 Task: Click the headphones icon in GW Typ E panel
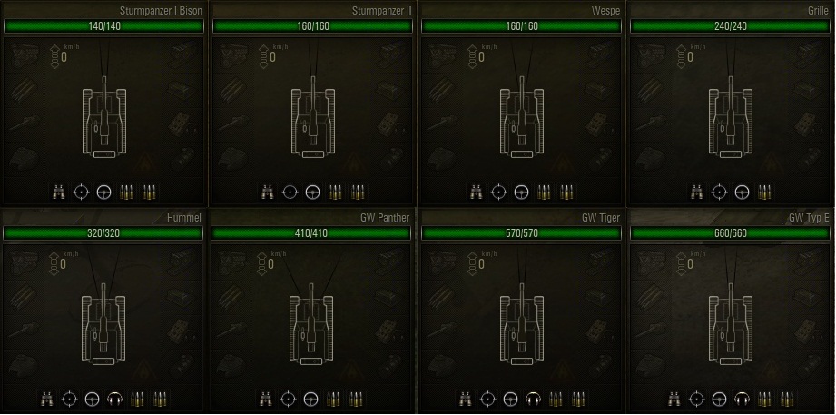tap(742, 398)
